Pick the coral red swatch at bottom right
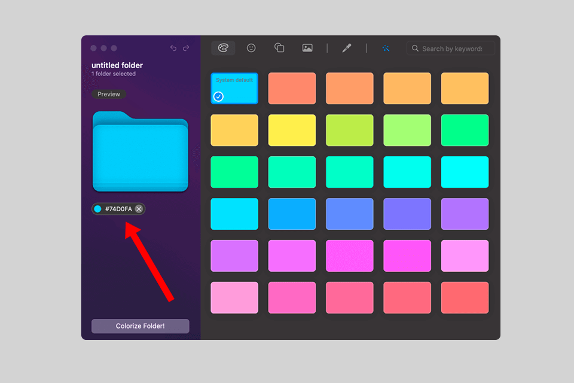 pos(465,297)
